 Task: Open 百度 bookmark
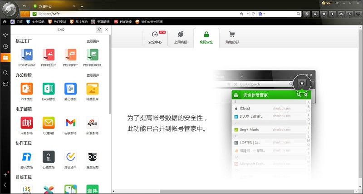(x=17, y=22)
